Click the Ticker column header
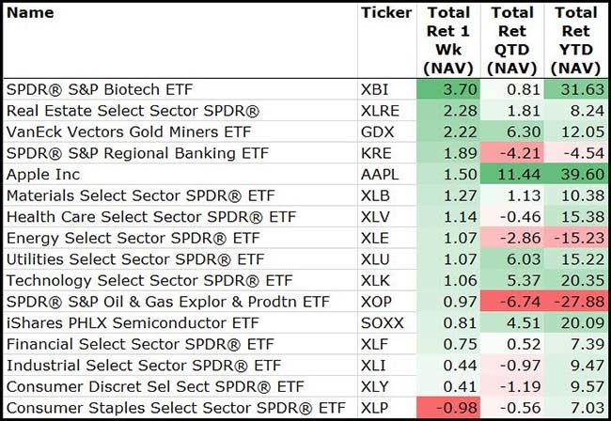611x421 pixels. pos(385,13)
